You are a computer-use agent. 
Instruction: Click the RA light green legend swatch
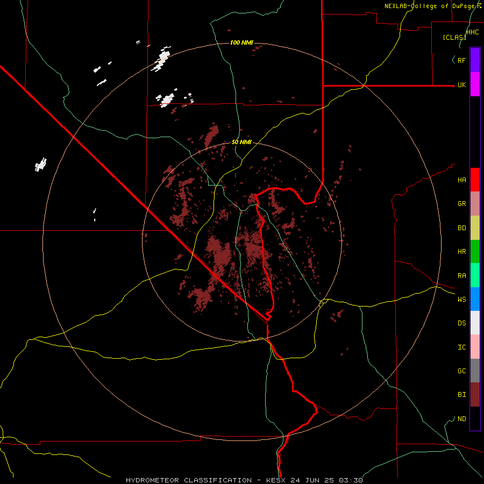click(475, 275)
